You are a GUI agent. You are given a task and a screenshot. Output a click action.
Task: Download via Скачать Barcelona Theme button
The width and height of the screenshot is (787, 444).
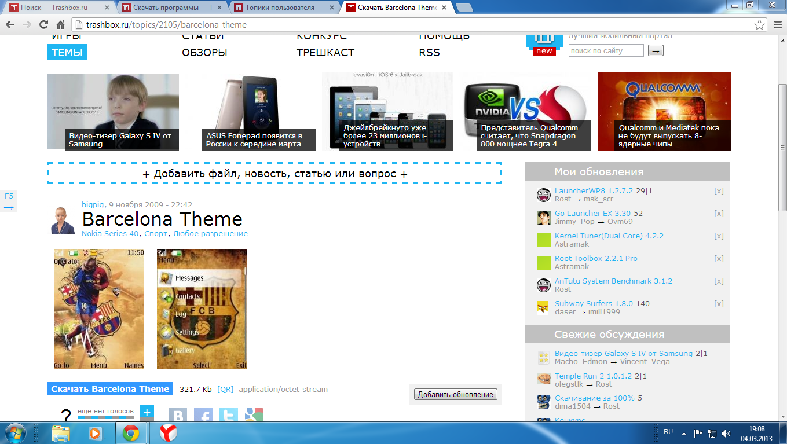tap(111, 389)
